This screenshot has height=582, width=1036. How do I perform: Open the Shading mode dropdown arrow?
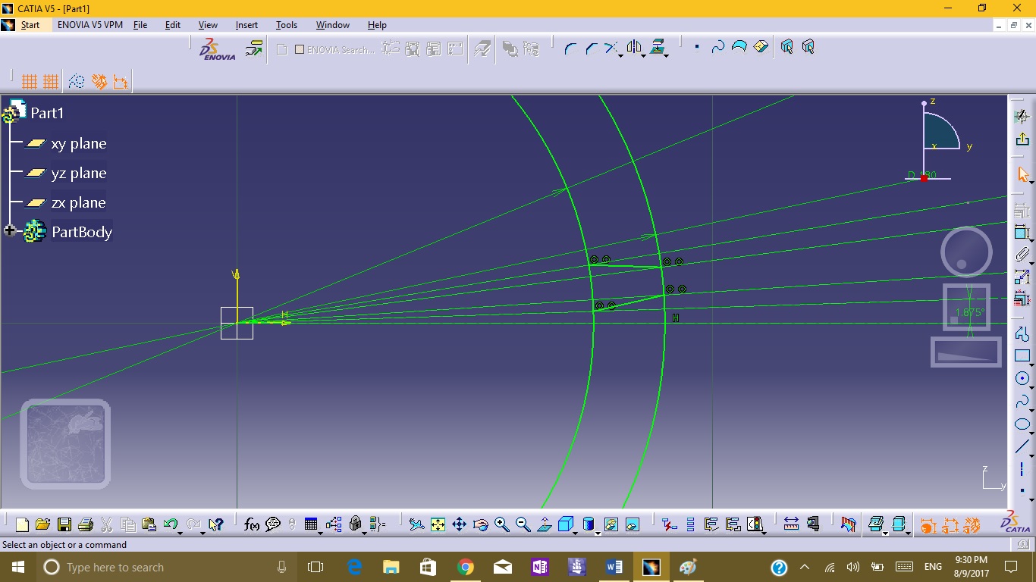point(598,532)
